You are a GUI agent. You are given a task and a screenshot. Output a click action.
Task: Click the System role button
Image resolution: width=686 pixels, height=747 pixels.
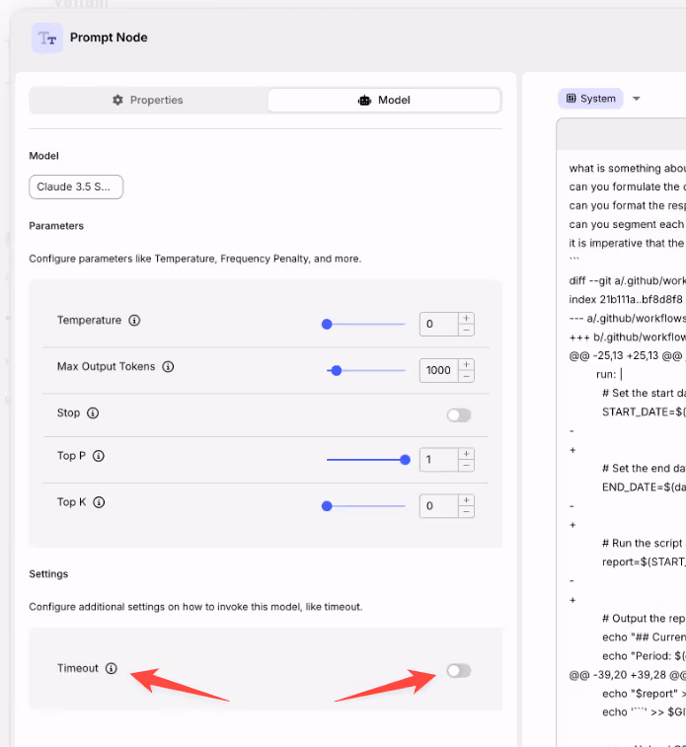tap(590, 99)
